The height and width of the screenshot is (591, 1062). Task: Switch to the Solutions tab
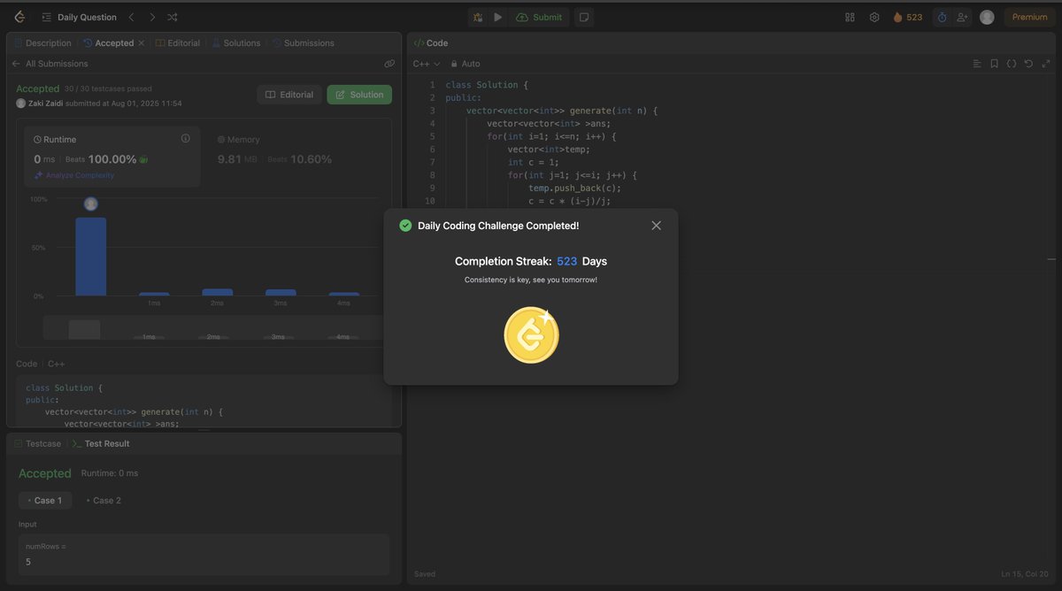[235, 42]
